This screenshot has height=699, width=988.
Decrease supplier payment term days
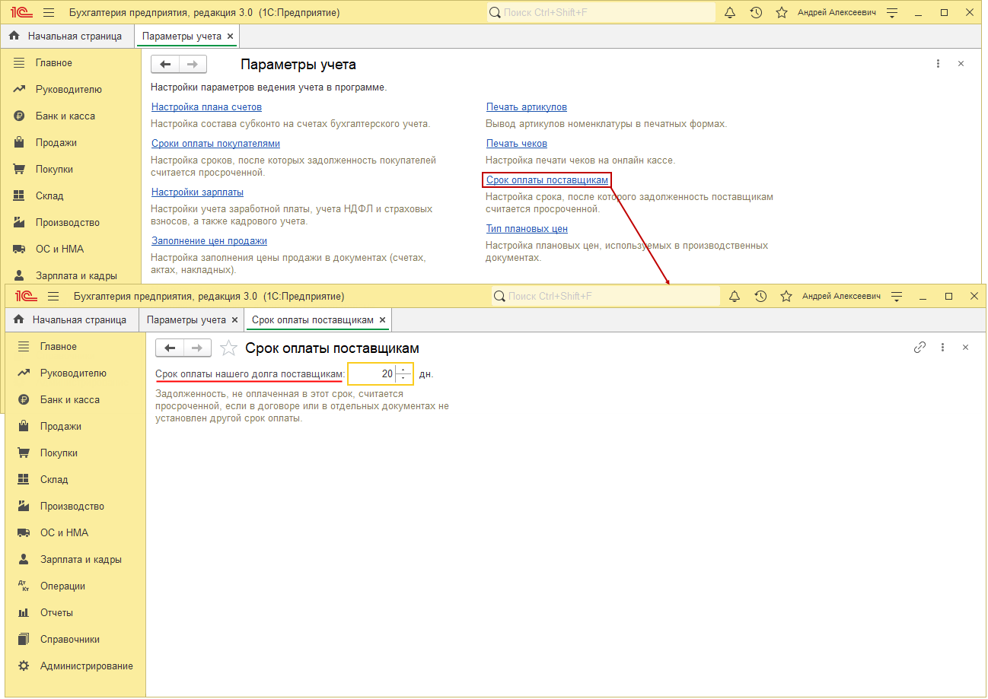(403, 378)
